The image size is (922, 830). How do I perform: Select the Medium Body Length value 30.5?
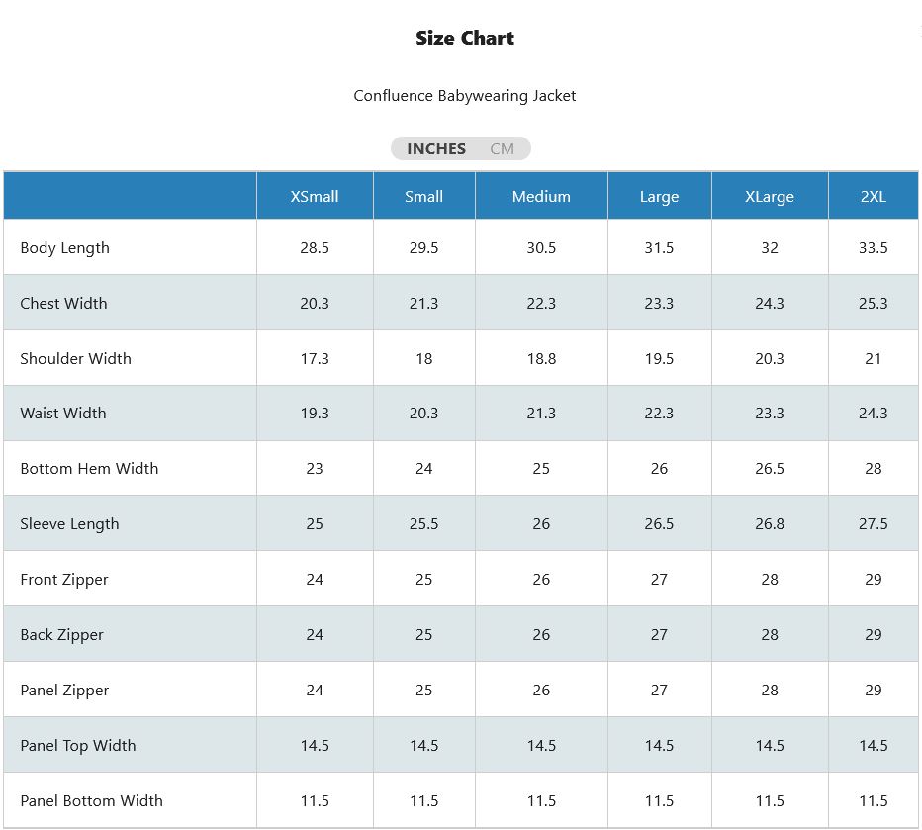[x=541, y=247]
